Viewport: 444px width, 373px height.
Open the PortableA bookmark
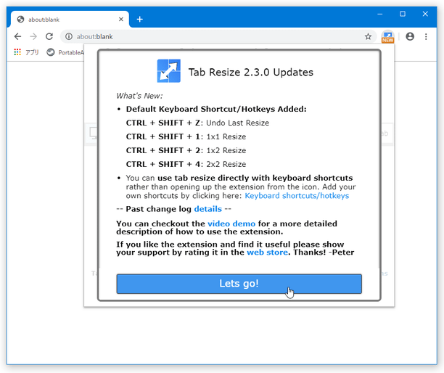click(x=65, y=52)
